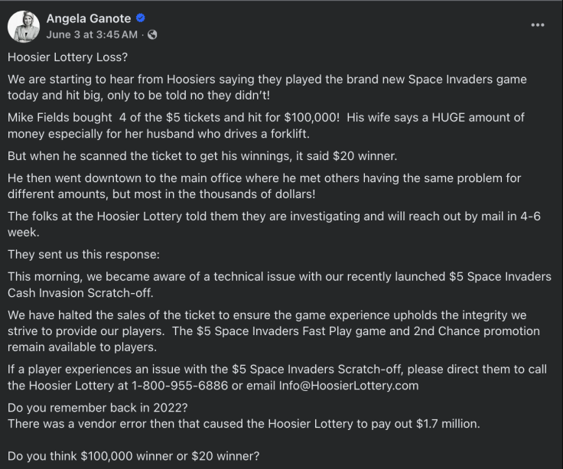Image resolution: width=563 pixels, height=469 pixels.
Task: Click the paragraph about Mike Fields' $100,000 tickets
Action: tap(266, 125)
